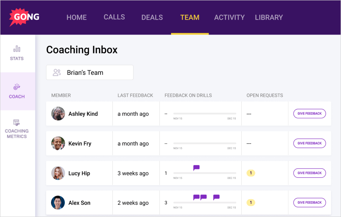This screenshot has width=341, height=217.
Task: Open Kevin Fry's profile photo
Action: (x=58, y=143)
